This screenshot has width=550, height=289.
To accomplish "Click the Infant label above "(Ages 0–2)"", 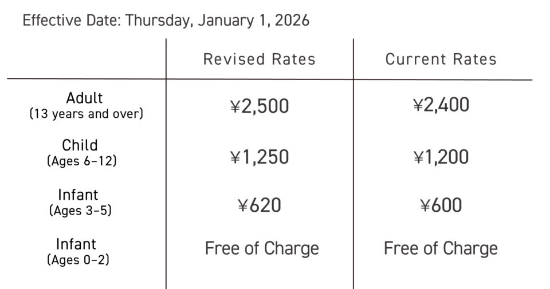I will (76, 244).
